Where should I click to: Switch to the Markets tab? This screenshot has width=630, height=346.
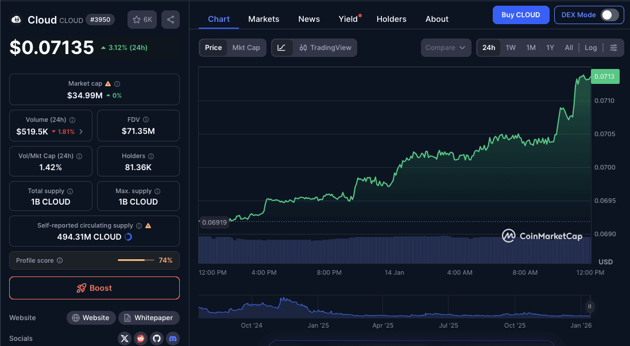pyautogui.click(x=264, y=18)
